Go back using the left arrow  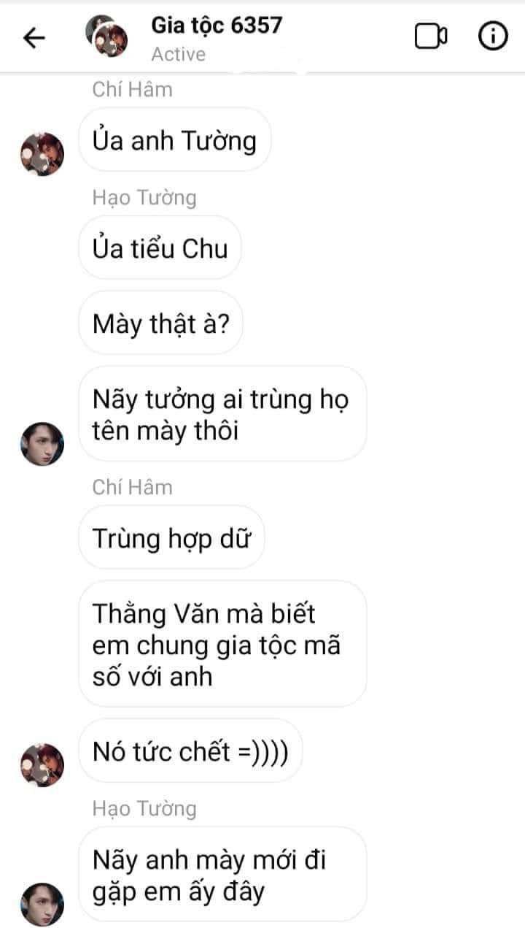click(x=34, y=37)
